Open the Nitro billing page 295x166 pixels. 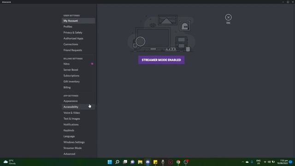78,64
